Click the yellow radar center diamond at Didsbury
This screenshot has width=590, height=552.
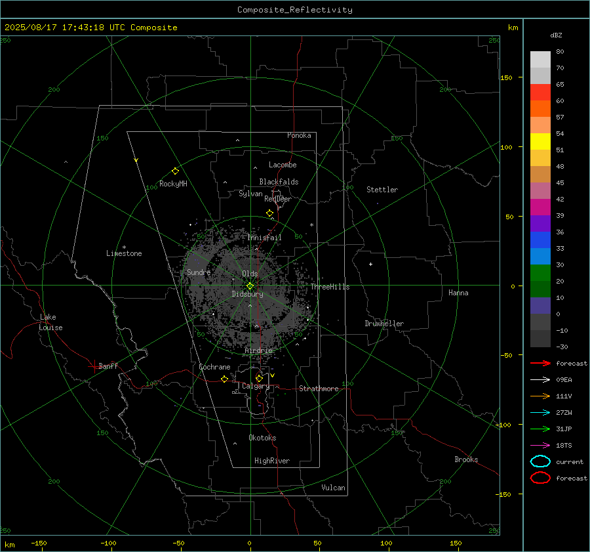[250, 286]
